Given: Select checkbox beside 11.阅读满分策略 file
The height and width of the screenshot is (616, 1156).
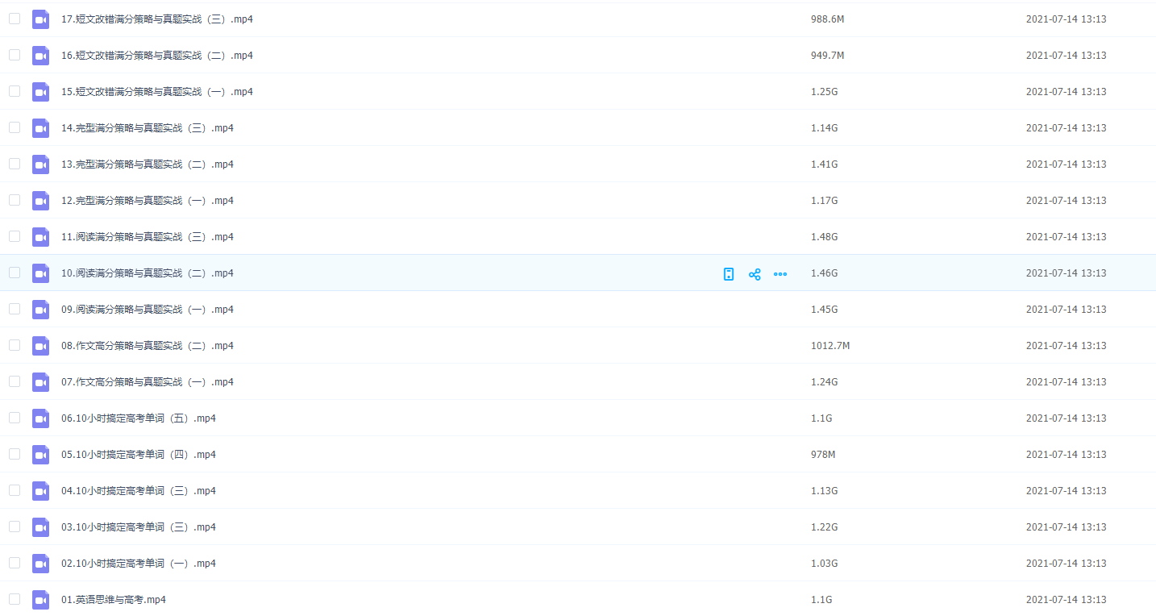Looking at the screenshot, I should [x=15, y=236].
